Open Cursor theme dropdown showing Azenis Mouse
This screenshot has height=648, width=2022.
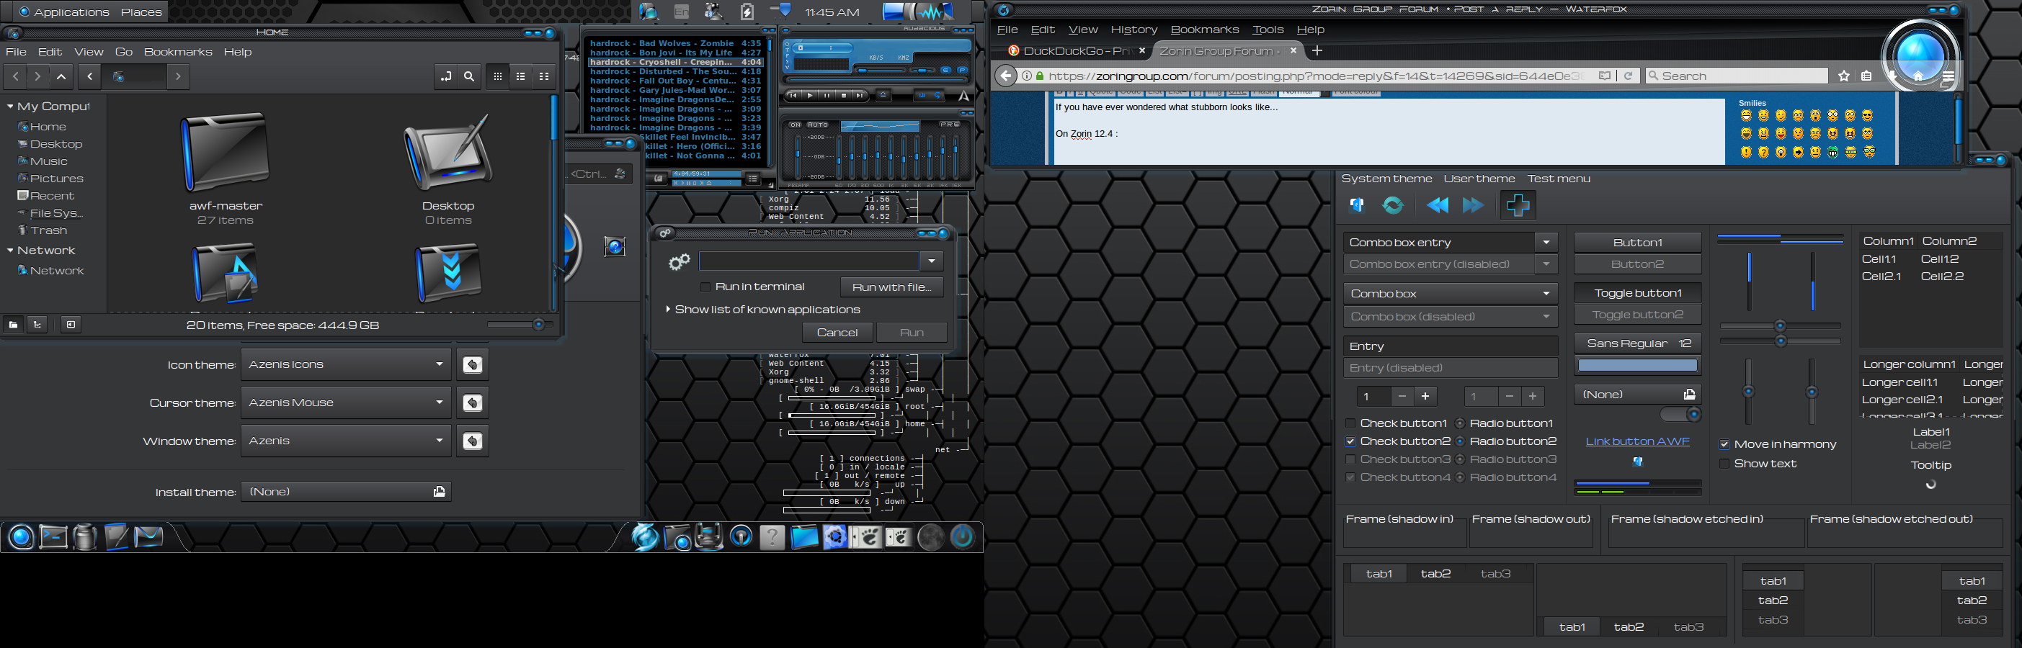tap(346, 403)
